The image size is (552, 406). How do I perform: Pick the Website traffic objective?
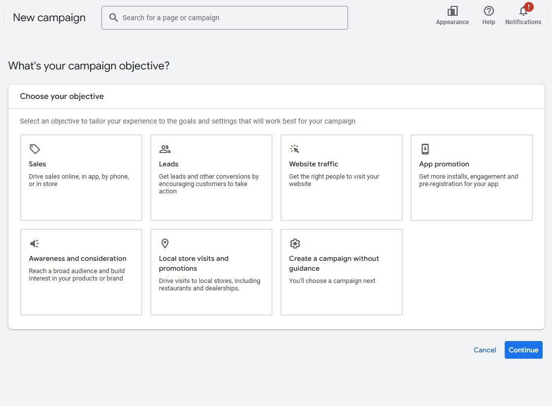click(x=342, y=178)
